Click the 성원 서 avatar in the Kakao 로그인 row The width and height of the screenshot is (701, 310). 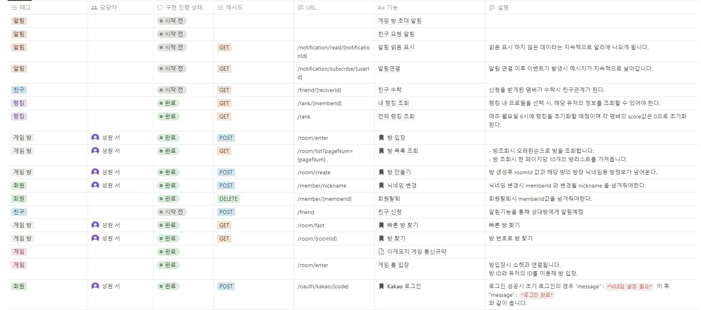(x=95, y=286)
